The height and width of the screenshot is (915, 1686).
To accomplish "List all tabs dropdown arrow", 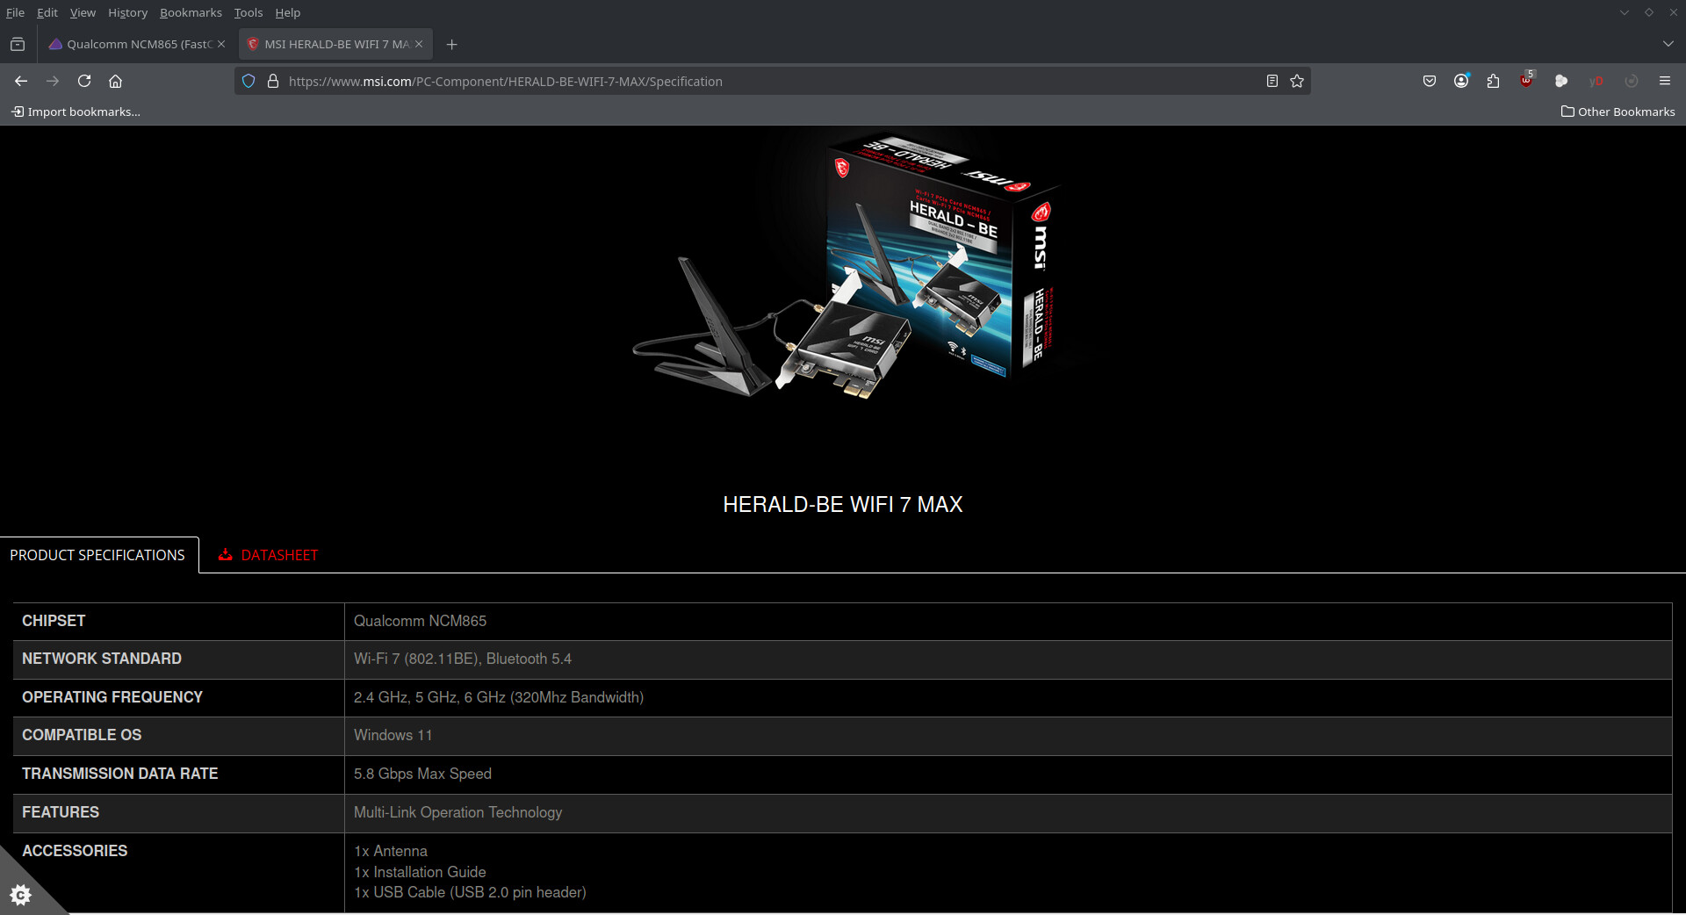I will pos(1668,44).
